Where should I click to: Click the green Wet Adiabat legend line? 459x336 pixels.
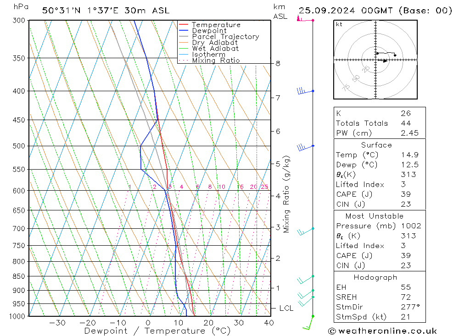(184, 48)
